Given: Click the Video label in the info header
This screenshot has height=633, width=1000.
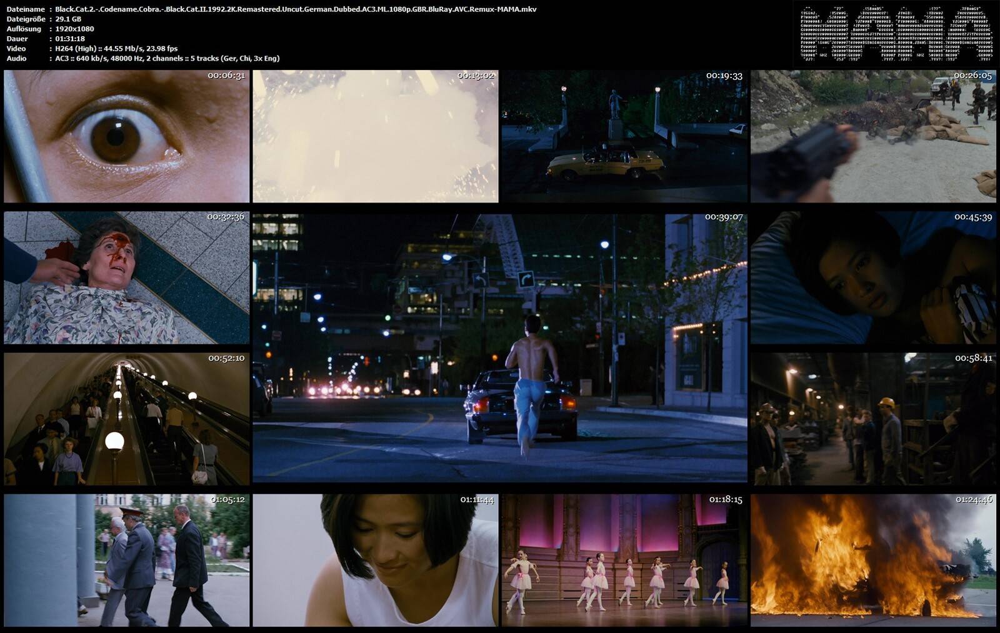Looking at the screenshot, I should [x=16, y=48].
